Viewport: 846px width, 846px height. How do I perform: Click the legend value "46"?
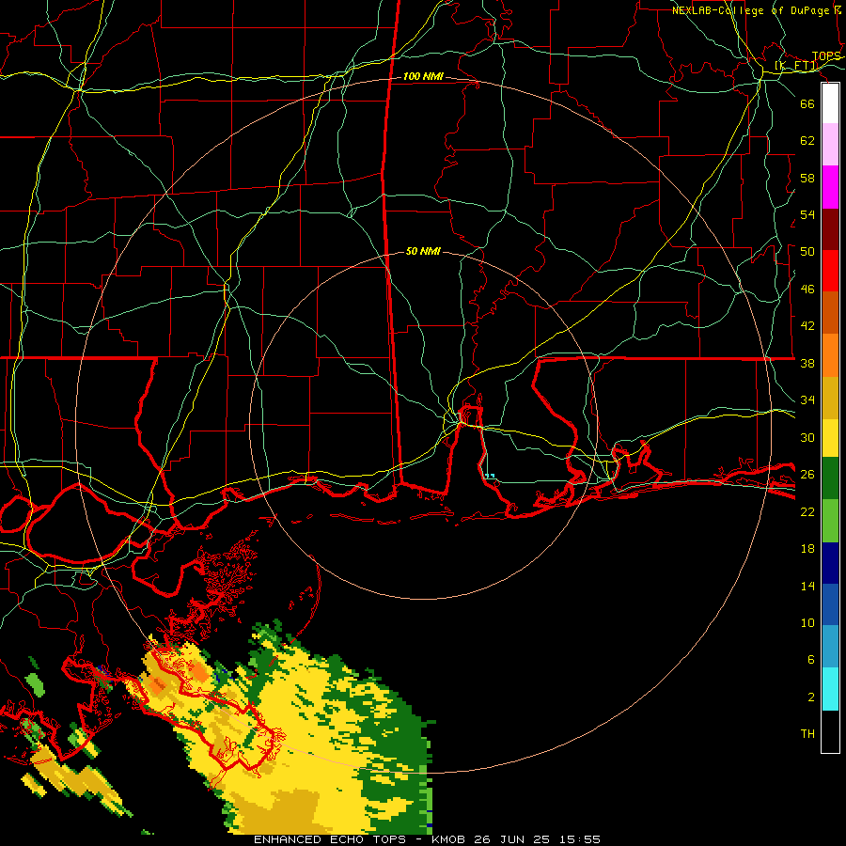(807, 290)
